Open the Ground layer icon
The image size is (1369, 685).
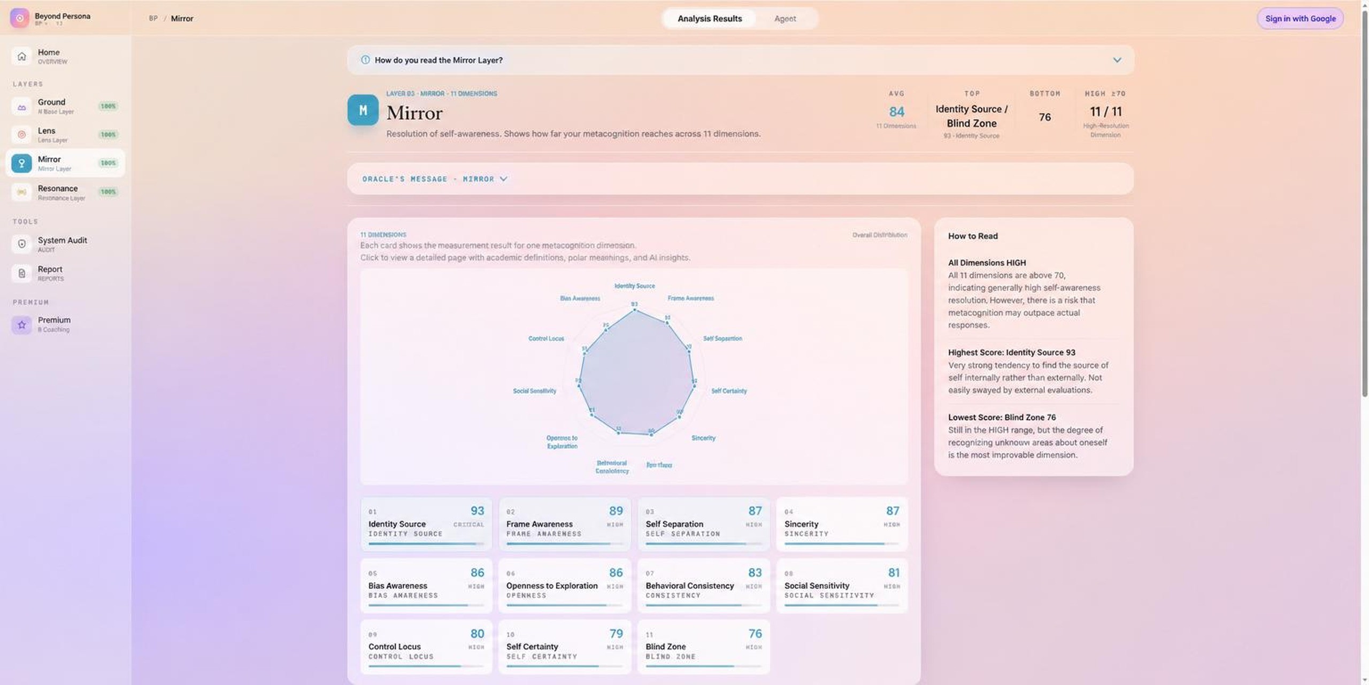(21, 106)
